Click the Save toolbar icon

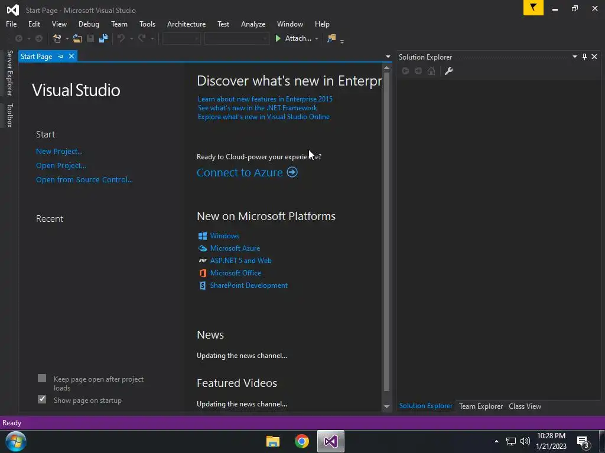pyautogui.click(x=90, y=38)
